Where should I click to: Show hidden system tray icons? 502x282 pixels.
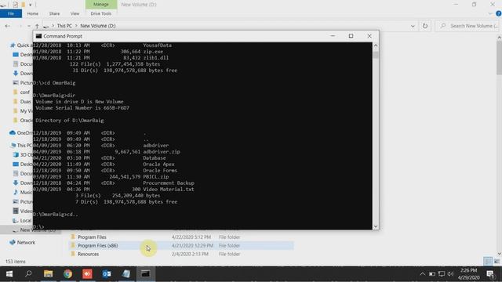[423, 274]
